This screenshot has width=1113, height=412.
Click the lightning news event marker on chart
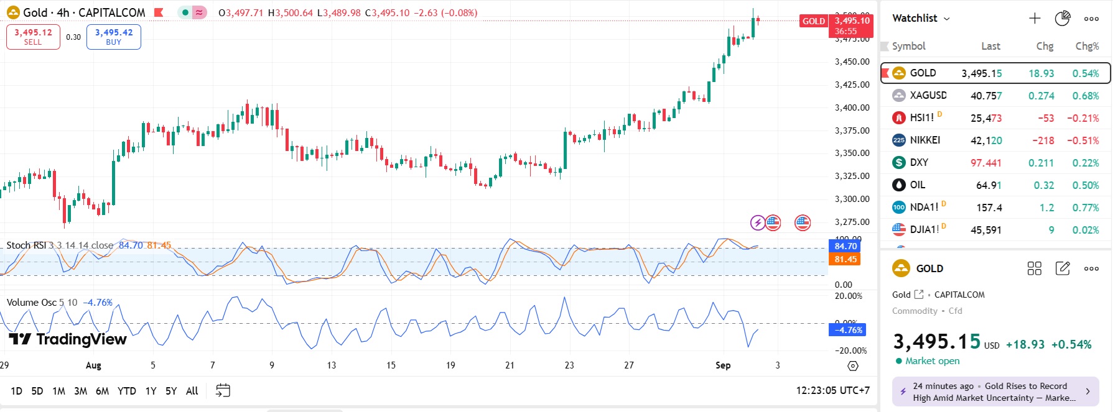click(x=757, y=222)
